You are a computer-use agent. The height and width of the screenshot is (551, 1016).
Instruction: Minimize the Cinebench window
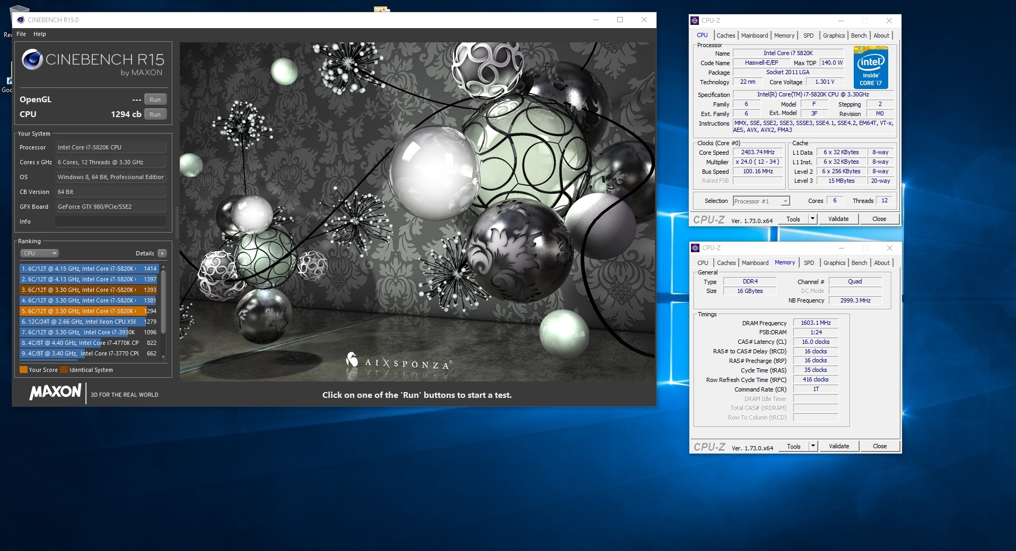coord(596,20)
